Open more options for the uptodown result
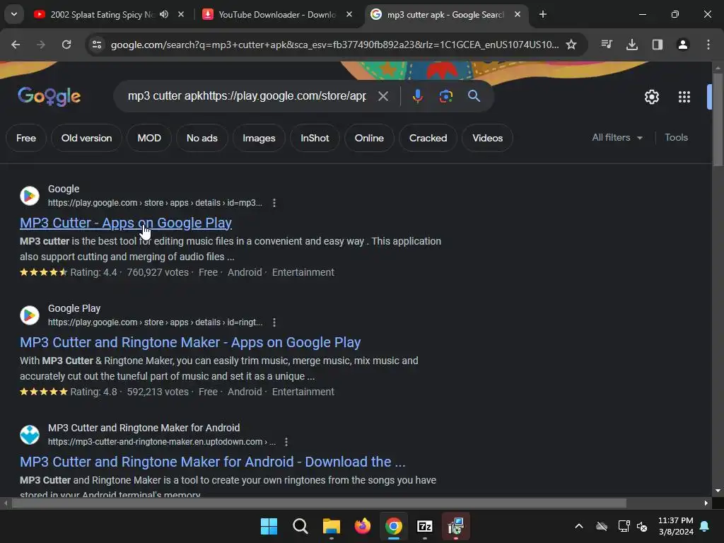Screen dimensions: 724x543 pos(286,442)
